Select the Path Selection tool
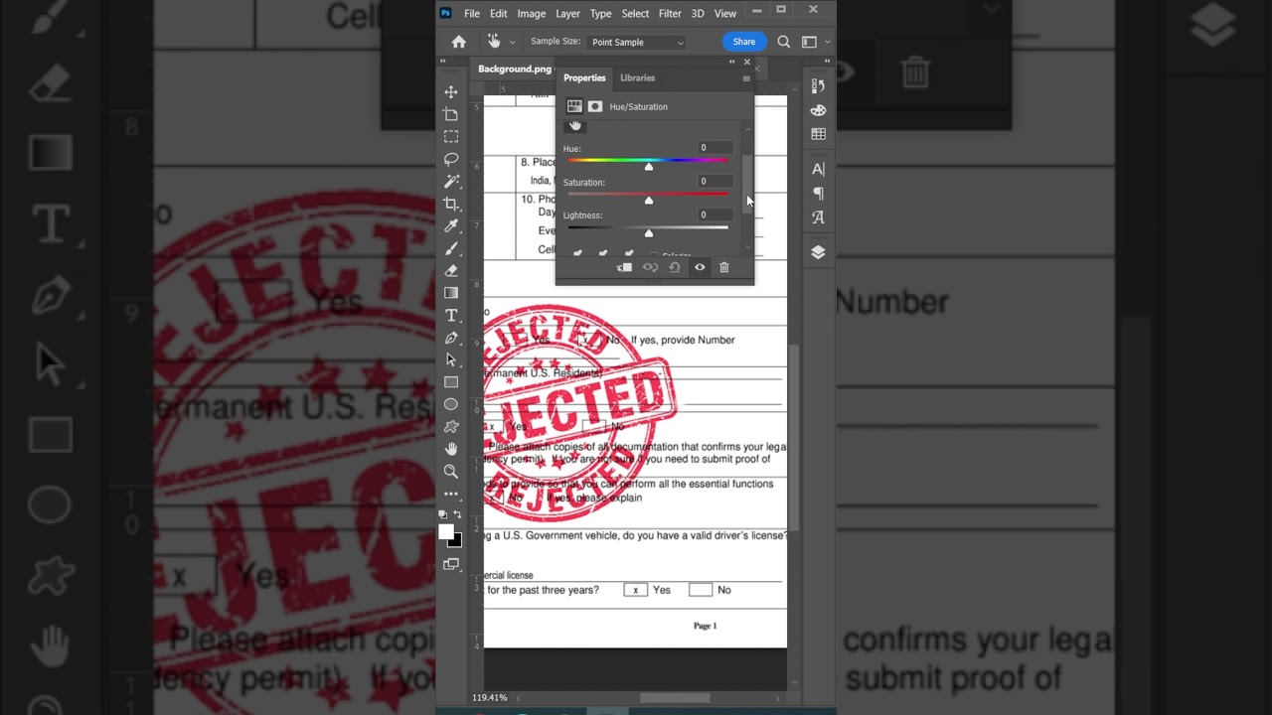 (451, 359)
